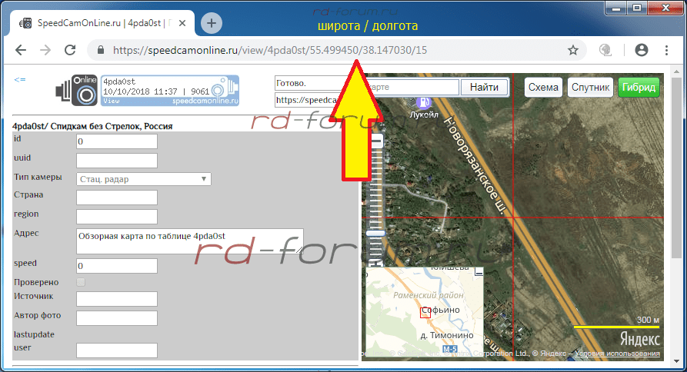Click the https://speedca link field
This screenshot has height=372, width=687.
[x=307, y=100]
